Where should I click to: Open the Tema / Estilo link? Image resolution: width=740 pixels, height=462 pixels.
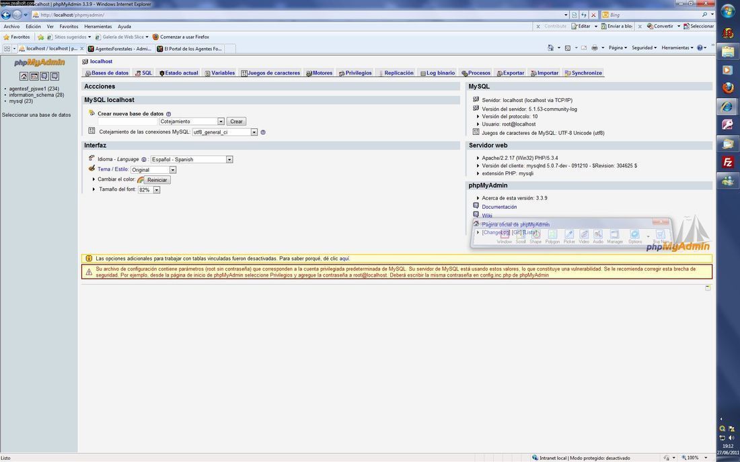(113, 169)
